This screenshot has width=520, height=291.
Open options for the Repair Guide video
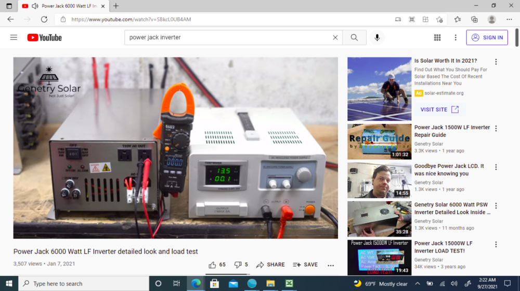pos(496,129)
